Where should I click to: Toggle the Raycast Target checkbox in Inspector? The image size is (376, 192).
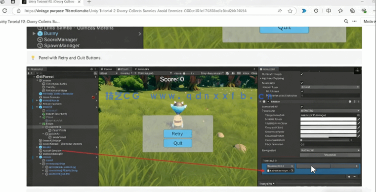coord(302,74)
